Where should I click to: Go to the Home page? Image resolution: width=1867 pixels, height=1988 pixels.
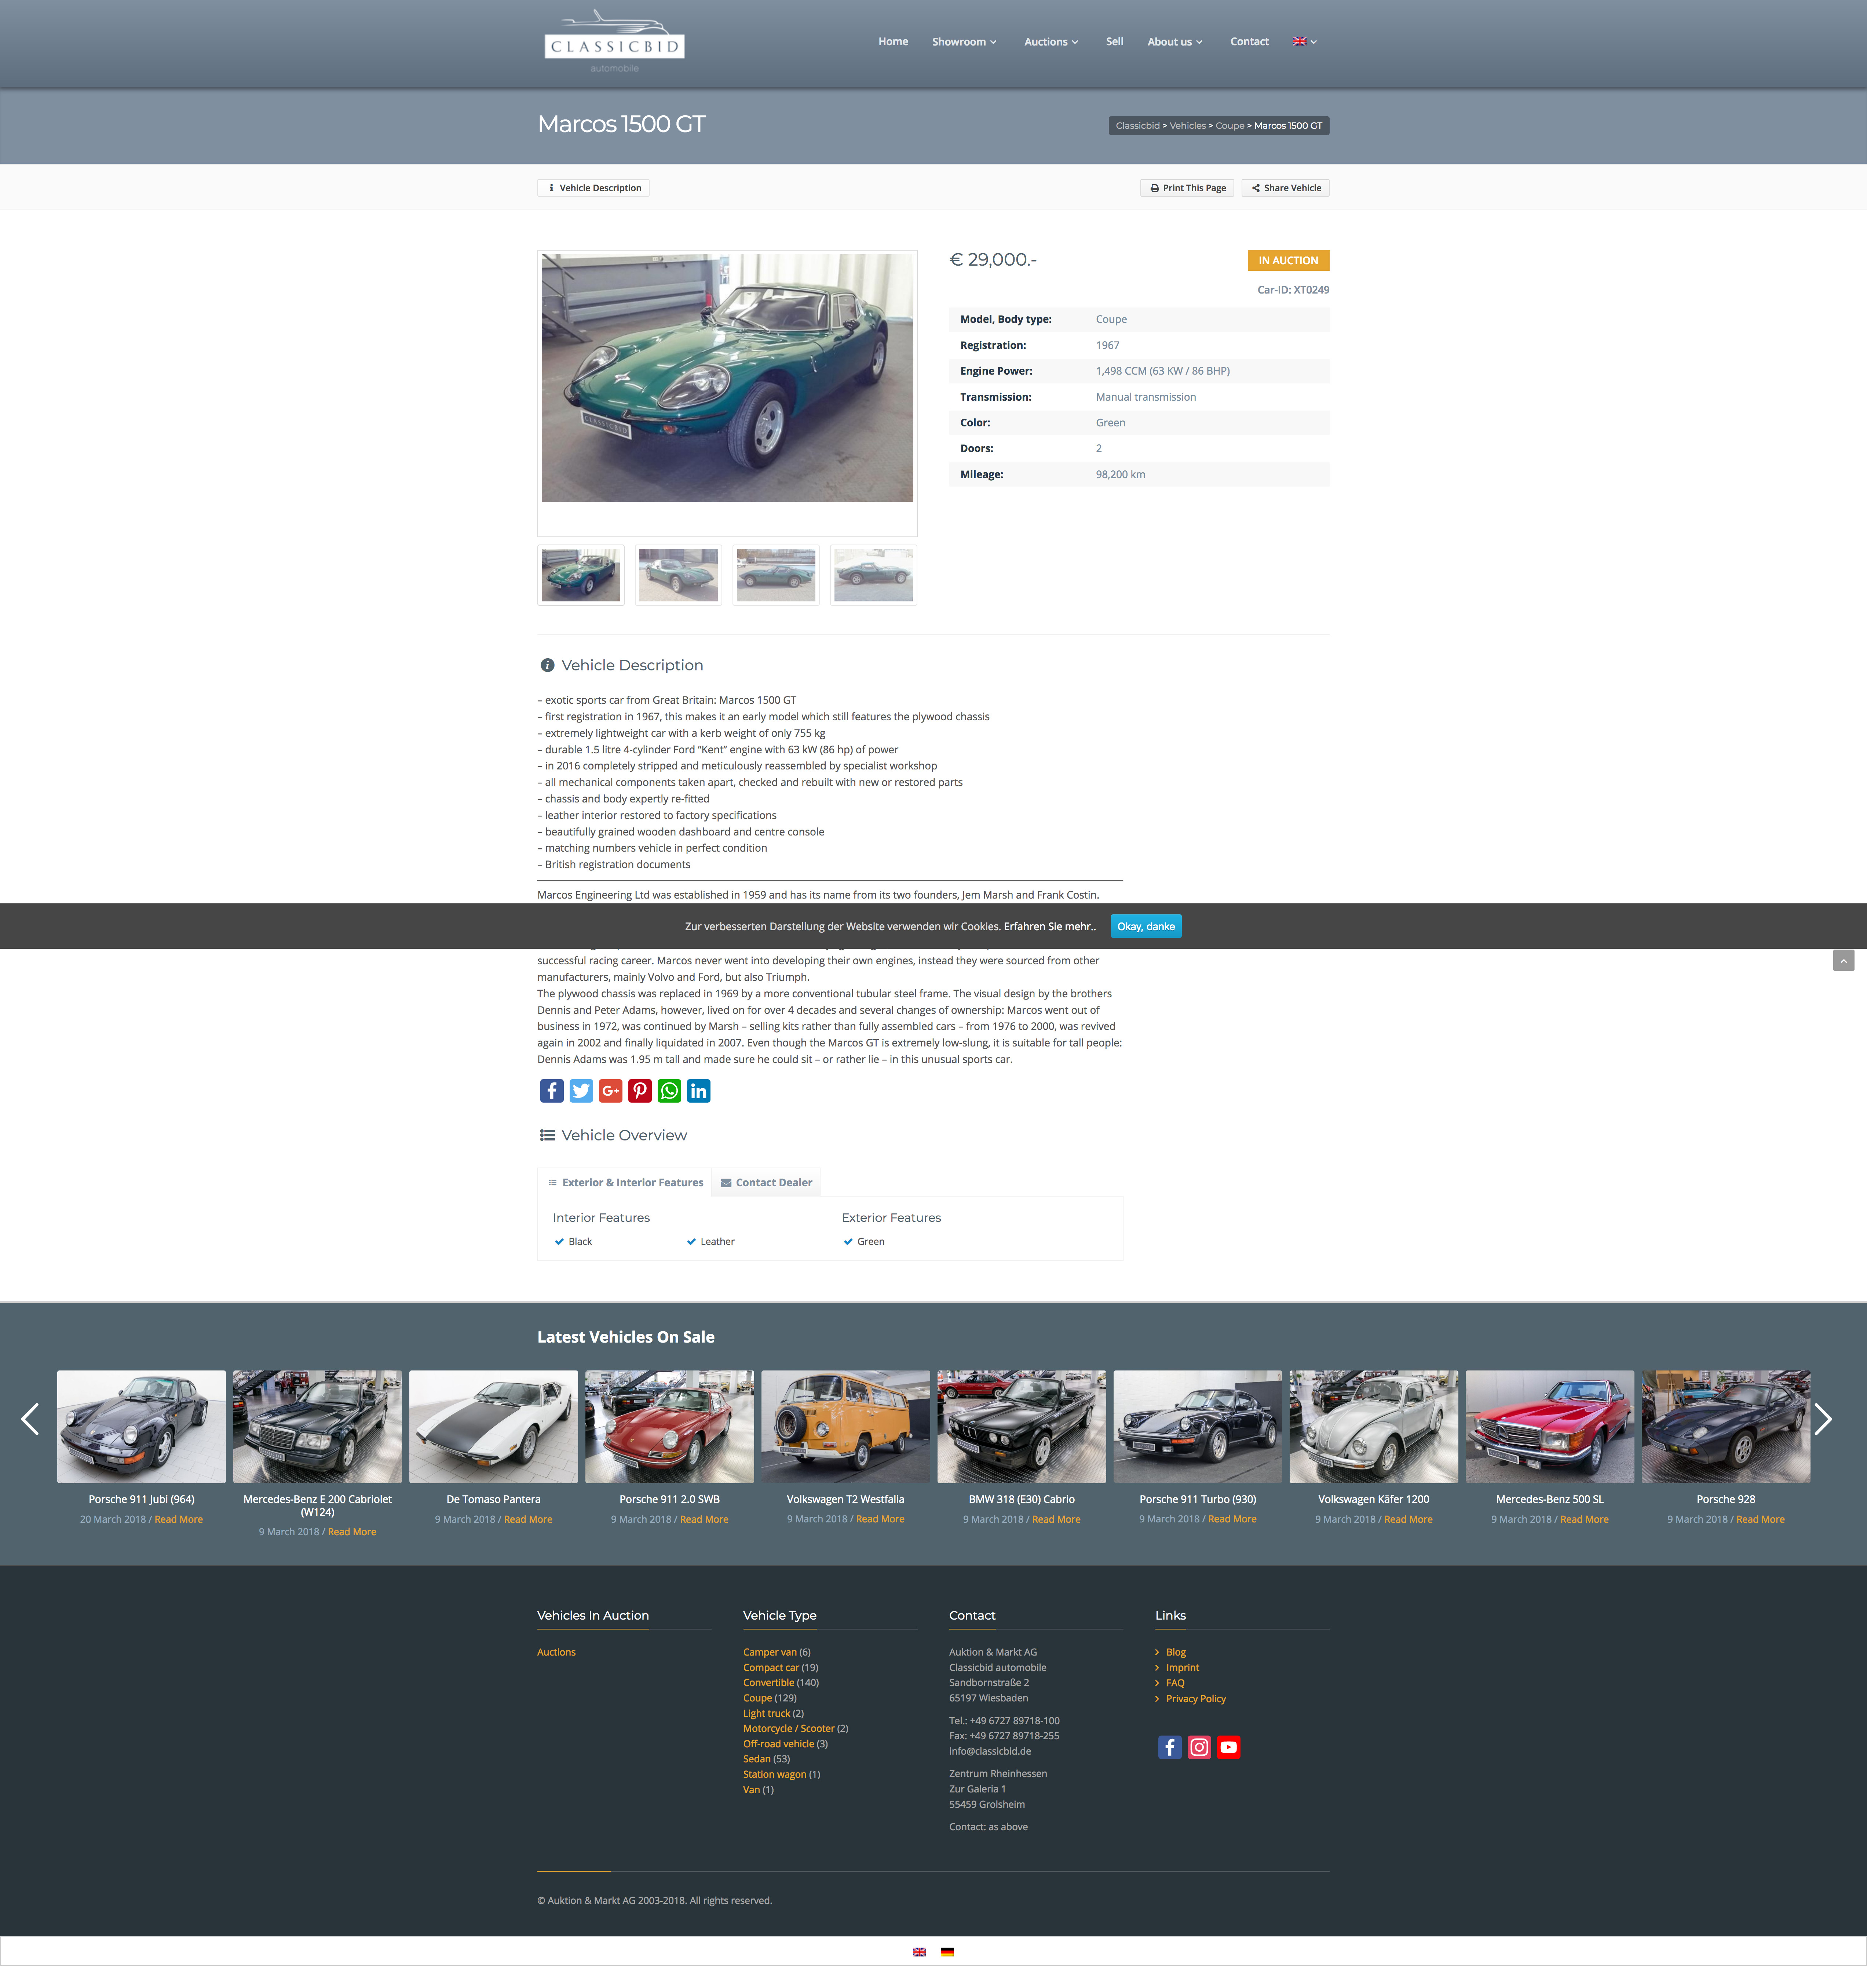(x=894, y=42)
